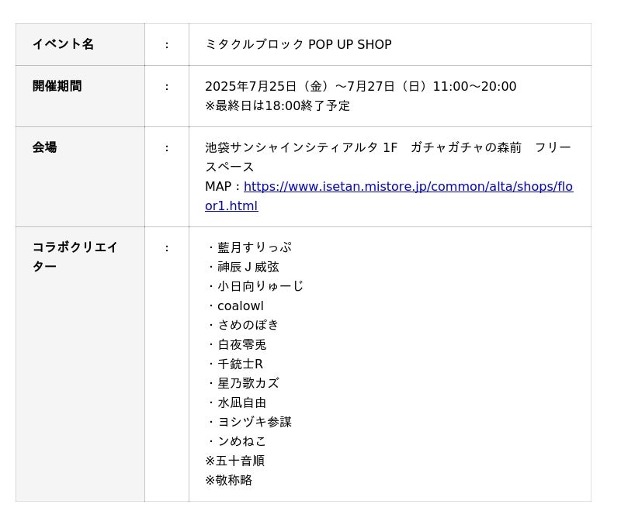The image size is (621, 525).
Task: Click the イベント名 header cell
Action: coord(63,44)
